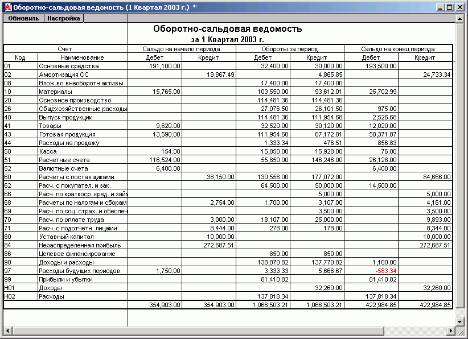Select the 'Амортизация ОС' account name

pyautogui.click(x=64, y=75)
